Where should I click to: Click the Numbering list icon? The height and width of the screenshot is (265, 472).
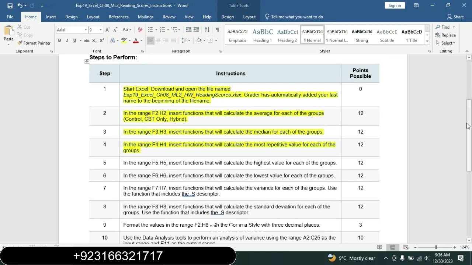162,30
